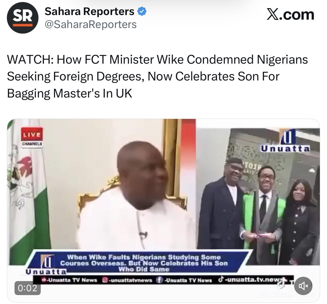This screenshot has width=327, height=304.
Task: Click the 0:02 video timestamp badge
Action: 27,288
